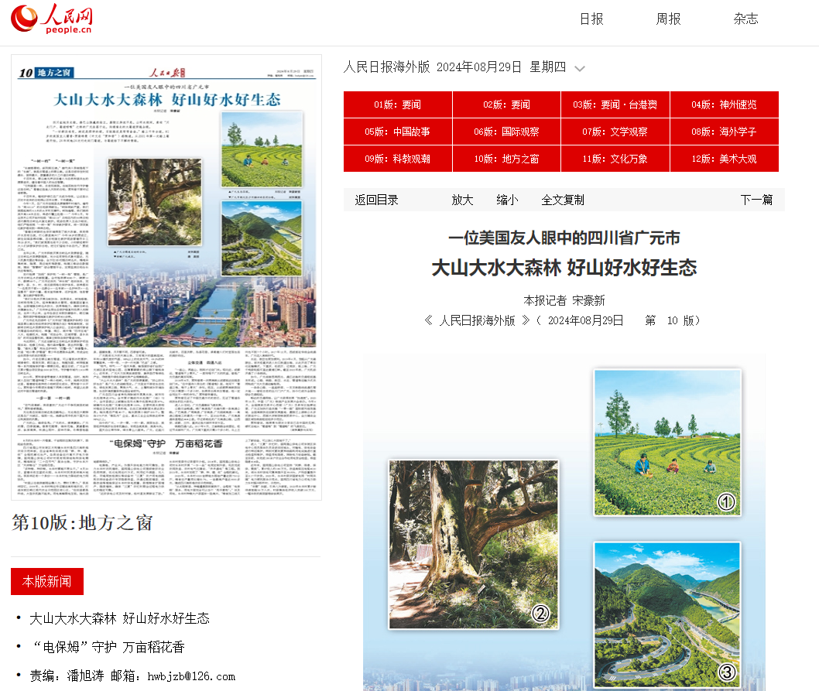Go to 08版：海外学子

724,132
